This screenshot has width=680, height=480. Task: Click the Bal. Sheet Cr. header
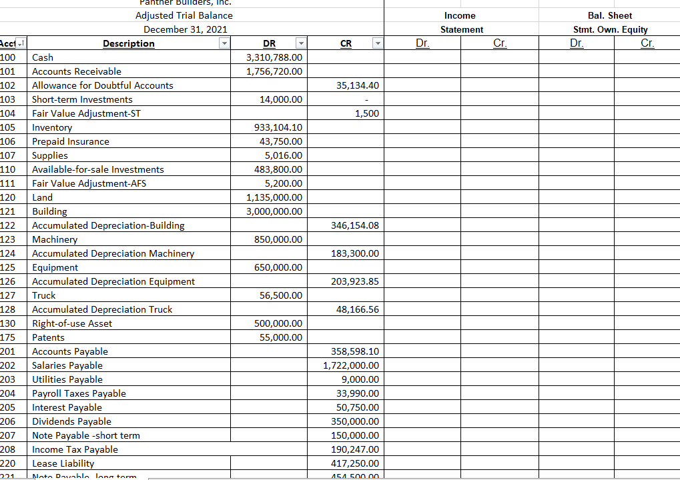click(x=646, y=43)
